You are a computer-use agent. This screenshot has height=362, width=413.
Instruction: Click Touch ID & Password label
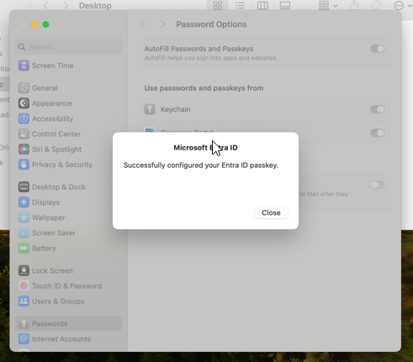pos(66,286)
